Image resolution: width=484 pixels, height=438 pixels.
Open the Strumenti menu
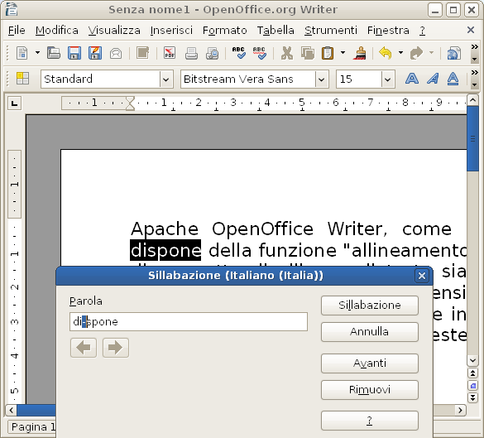pos(331,31)
